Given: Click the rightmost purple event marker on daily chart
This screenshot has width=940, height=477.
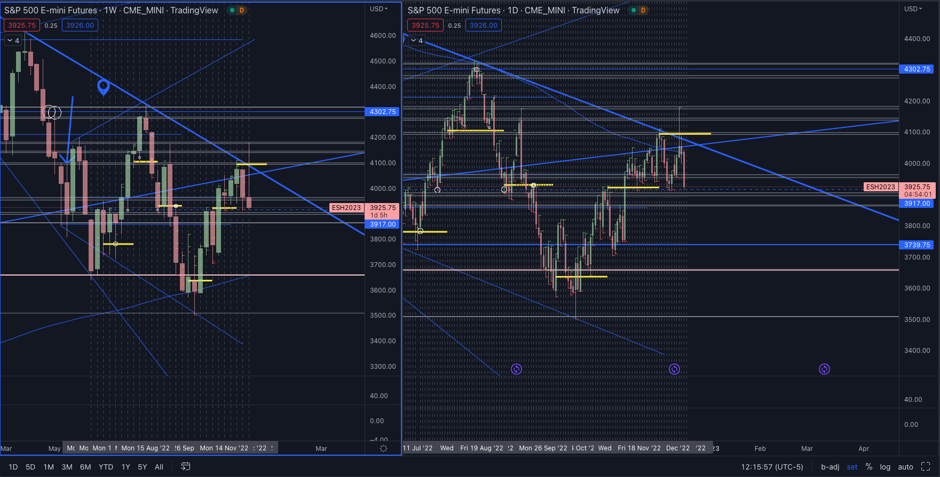Looking at the screenshot, I should pos(824,369).
